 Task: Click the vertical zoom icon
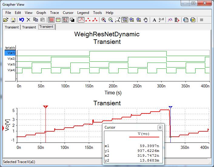139,20
